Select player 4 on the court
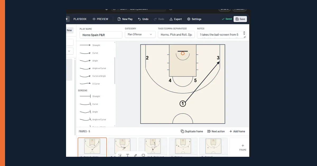The height and width of the screenshot is (166, 317). (x=170, y=81)
